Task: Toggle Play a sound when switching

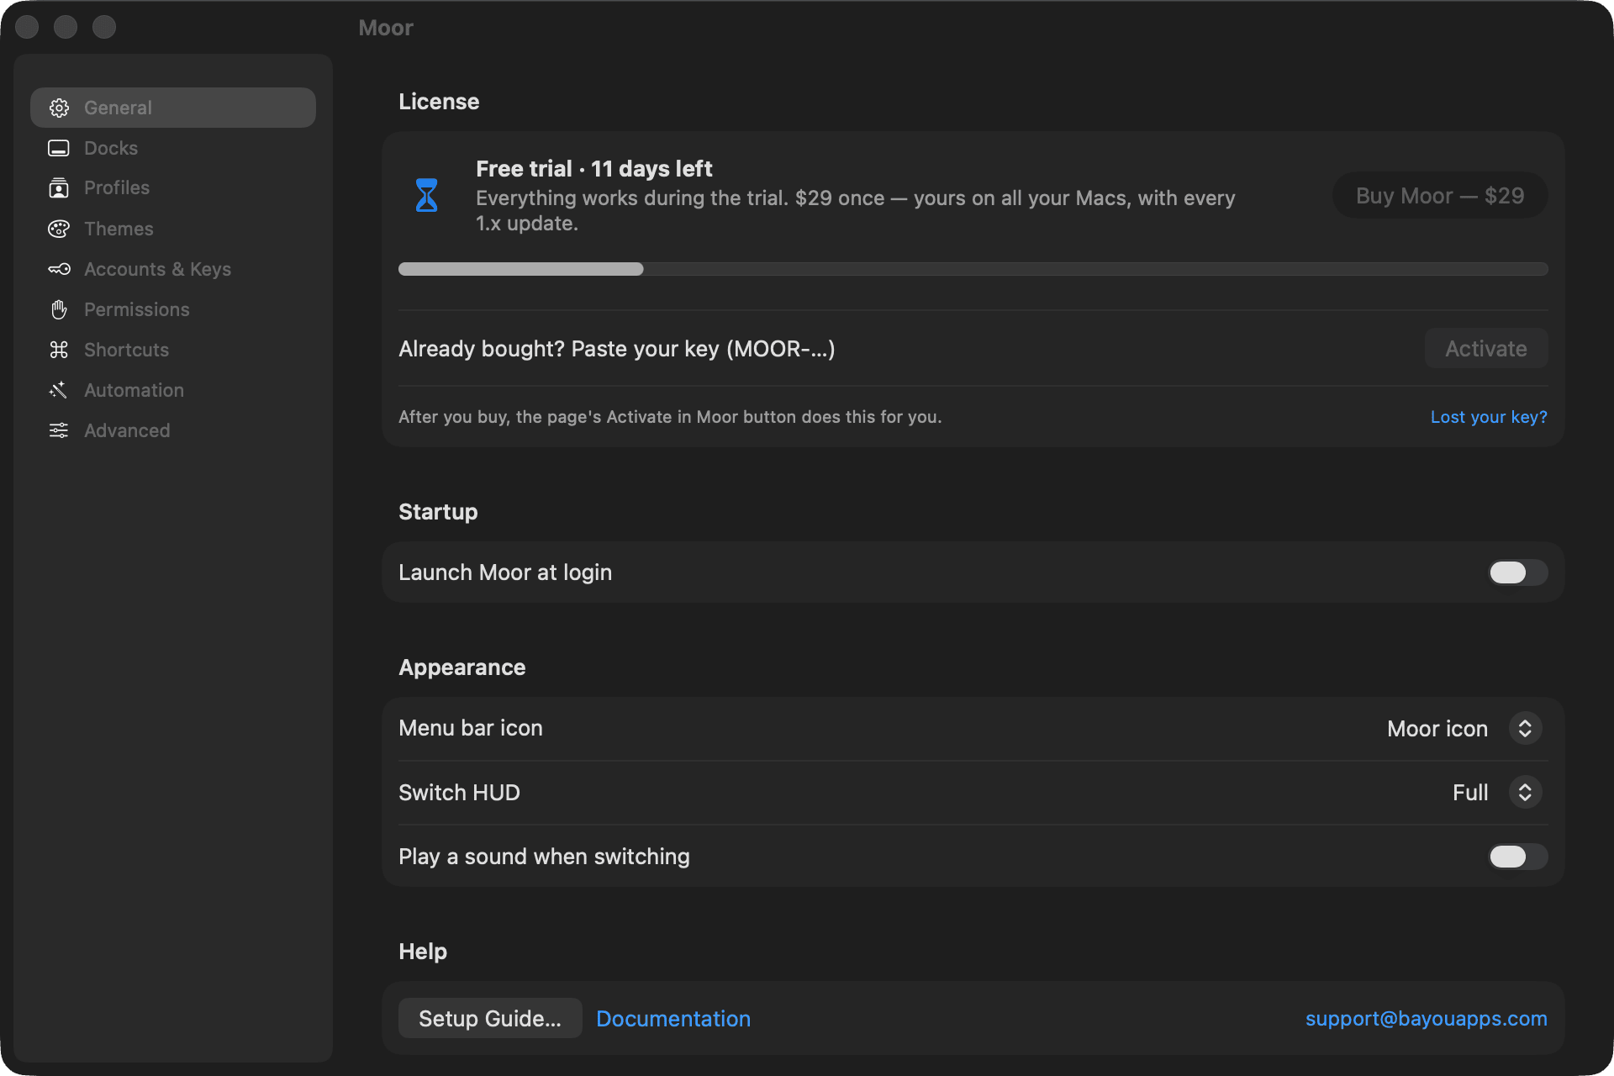Action: [1517, 857]
